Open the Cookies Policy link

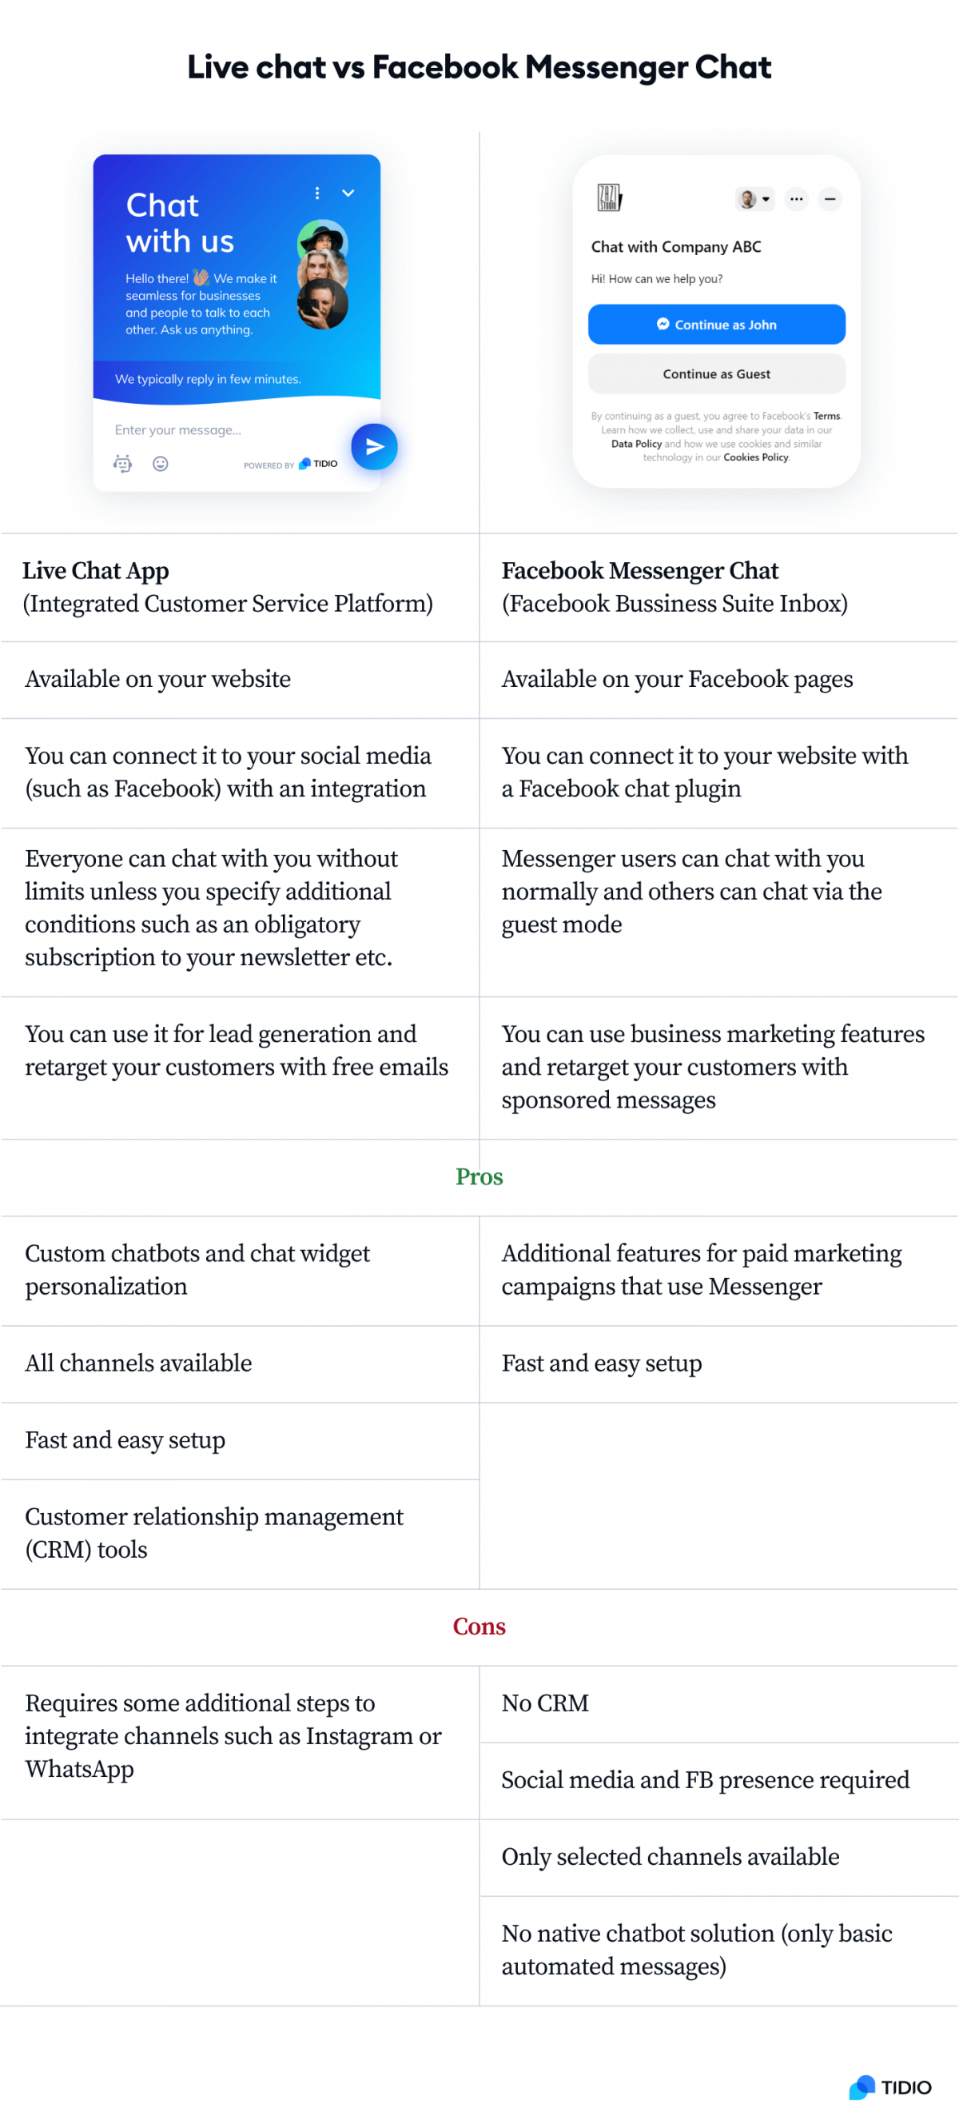(756, 457)
